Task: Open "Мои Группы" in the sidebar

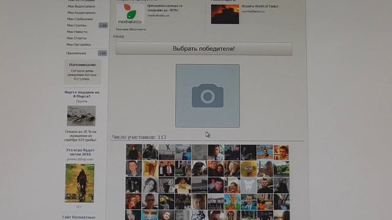Action: point(77,26)
